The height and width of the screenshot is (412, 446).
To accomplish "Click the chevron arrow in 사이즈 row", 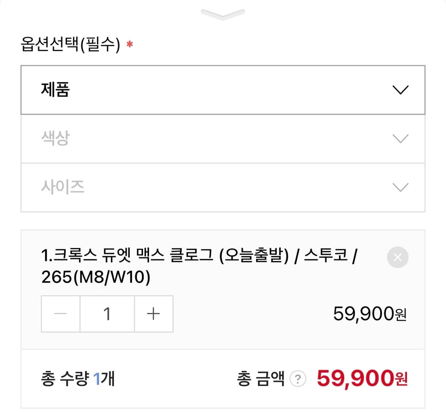I will click(400, 187).
